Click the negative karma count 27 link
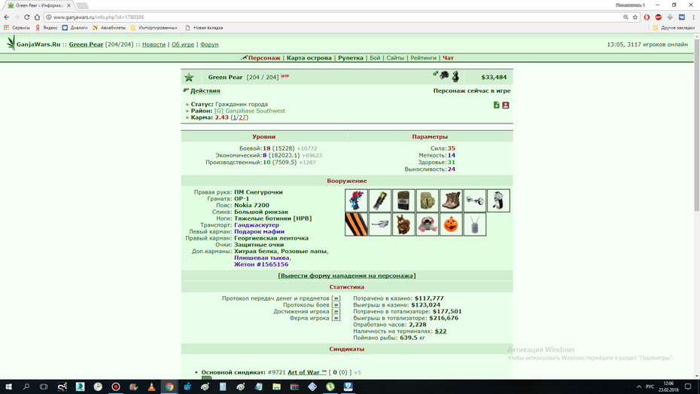Viewport: 700px width, 394px height. [x=242, y=118]
